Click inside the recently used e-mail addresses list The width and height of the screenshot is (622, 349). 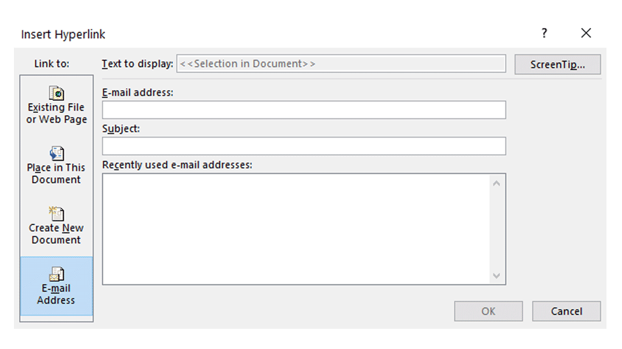pyautogui.click(x=296, y=229)
